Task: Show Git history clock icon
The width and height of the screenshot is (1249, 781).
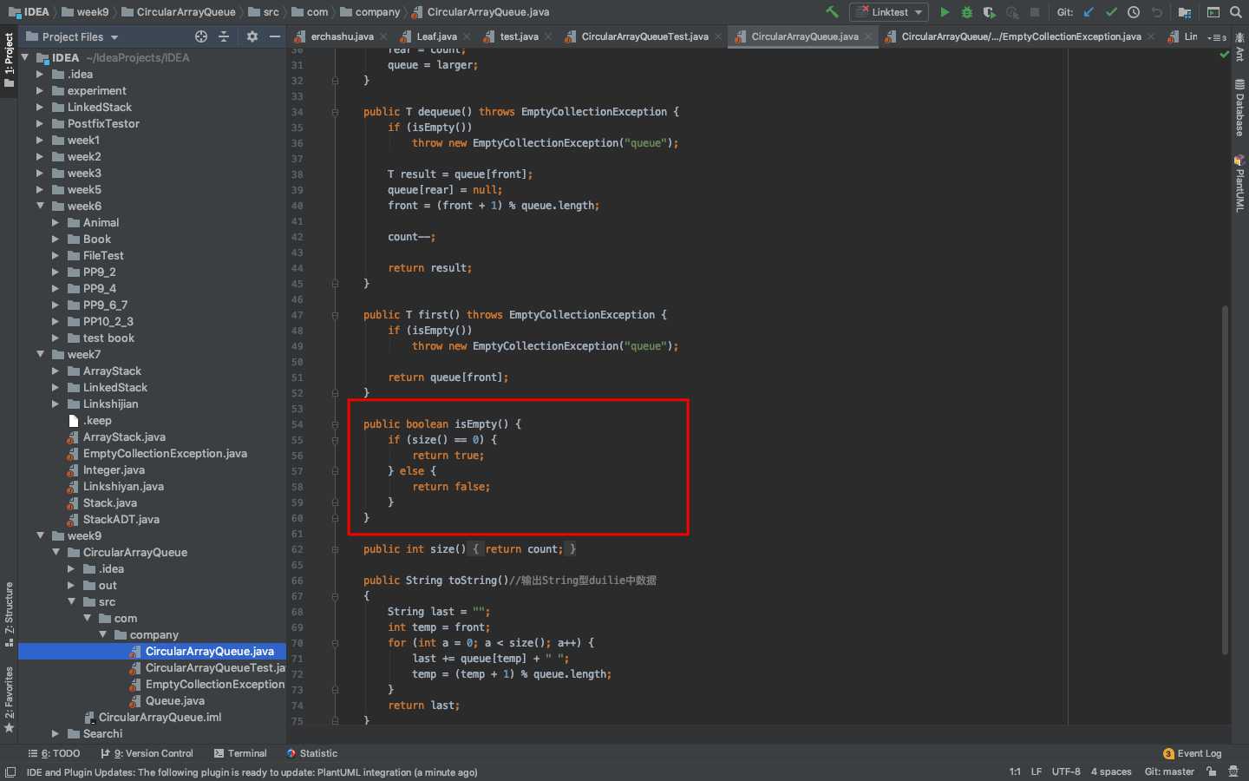Action: click(1134, 12)
